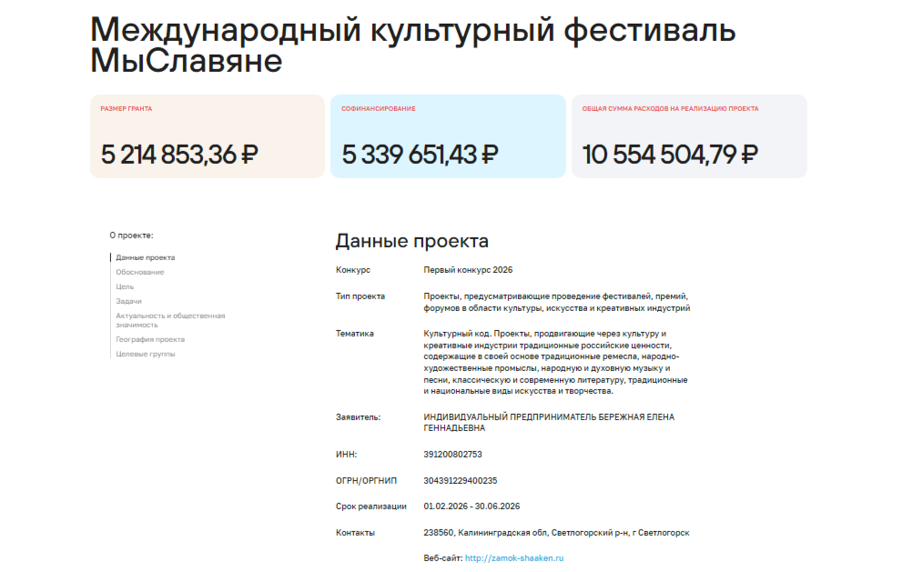Click the festival title МыСлавяне heading

[412, 45]
